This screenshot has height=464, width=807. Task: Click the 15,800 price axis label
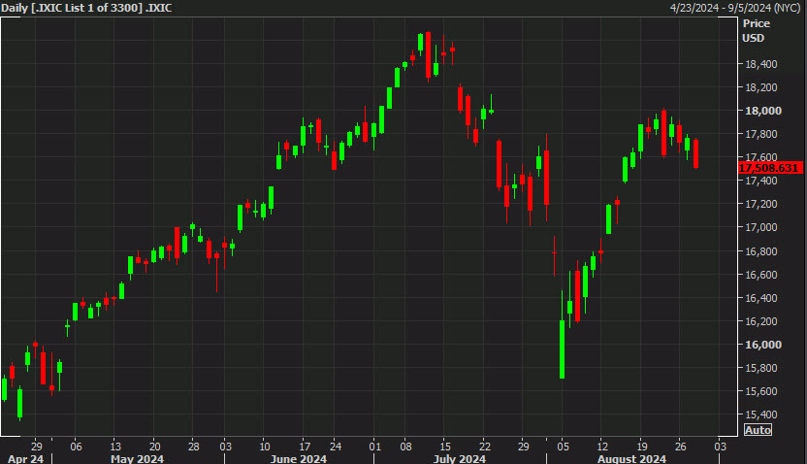(x=761, y=368)
